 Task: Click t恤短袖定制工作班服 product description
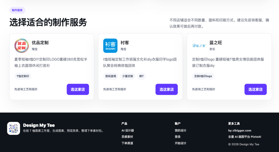point(140,62)
